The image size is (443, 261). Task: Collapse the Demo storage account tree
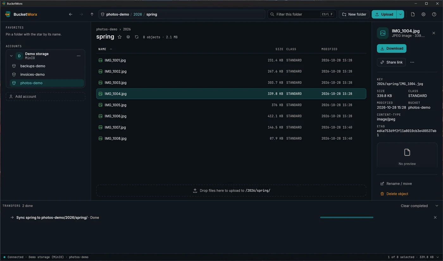pos(11,56)
